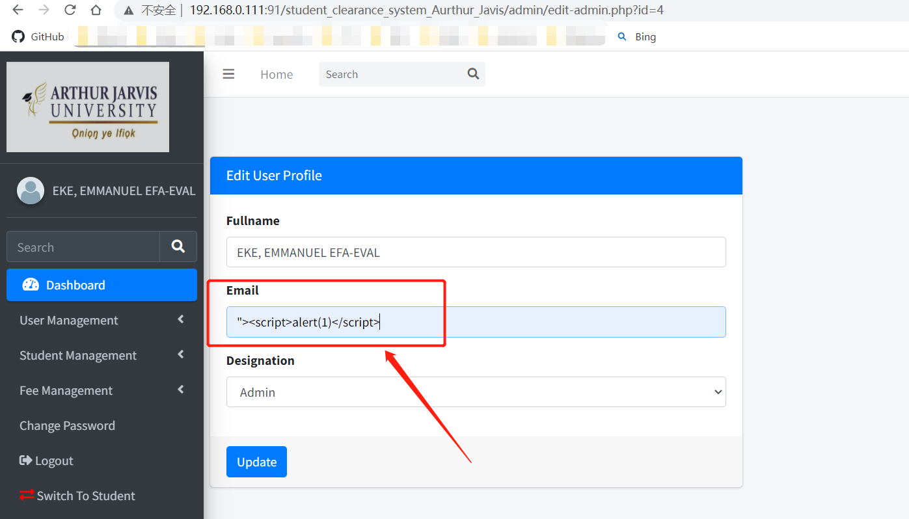Click the Fullname label
The height and width of the screenshot is (519, 909).
(253, 220)
